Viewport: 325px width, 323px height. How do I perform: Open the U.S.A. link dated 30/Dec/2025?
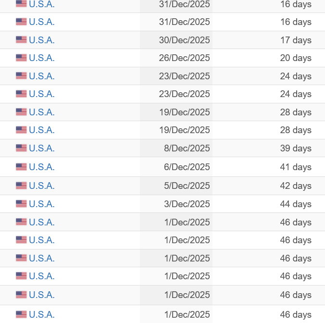point(42,40)
